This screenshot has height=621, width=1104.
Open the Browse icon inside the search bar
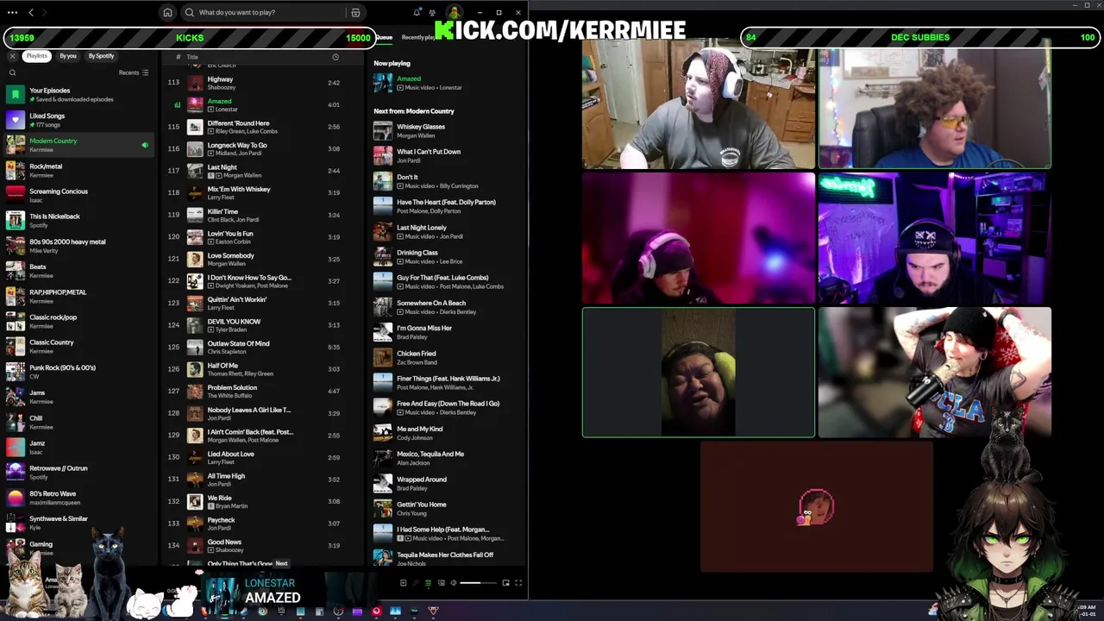(355, 13)
